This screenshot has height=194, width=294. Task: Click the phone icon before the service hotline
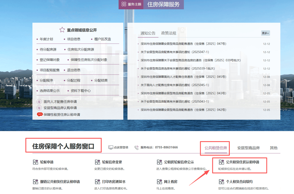[x=136, y=147]
